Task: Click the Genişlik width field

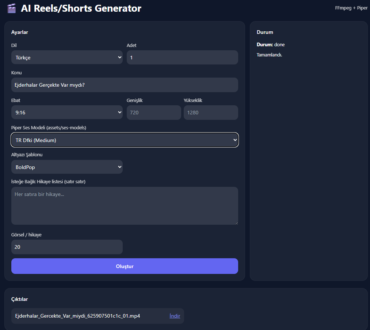Action: pos(154,113)
